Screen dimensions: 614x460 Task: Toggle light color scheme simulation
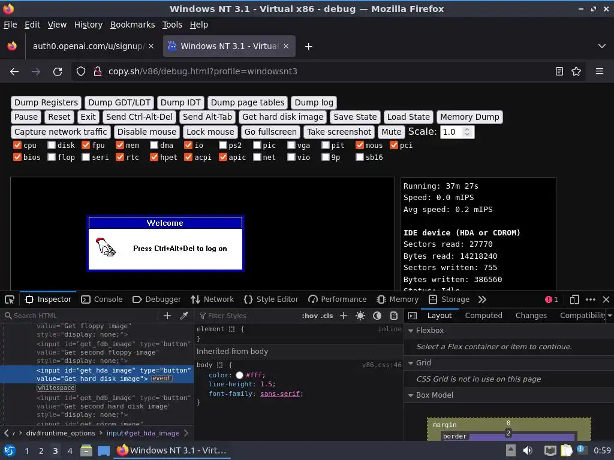click(x=360, y=316)
